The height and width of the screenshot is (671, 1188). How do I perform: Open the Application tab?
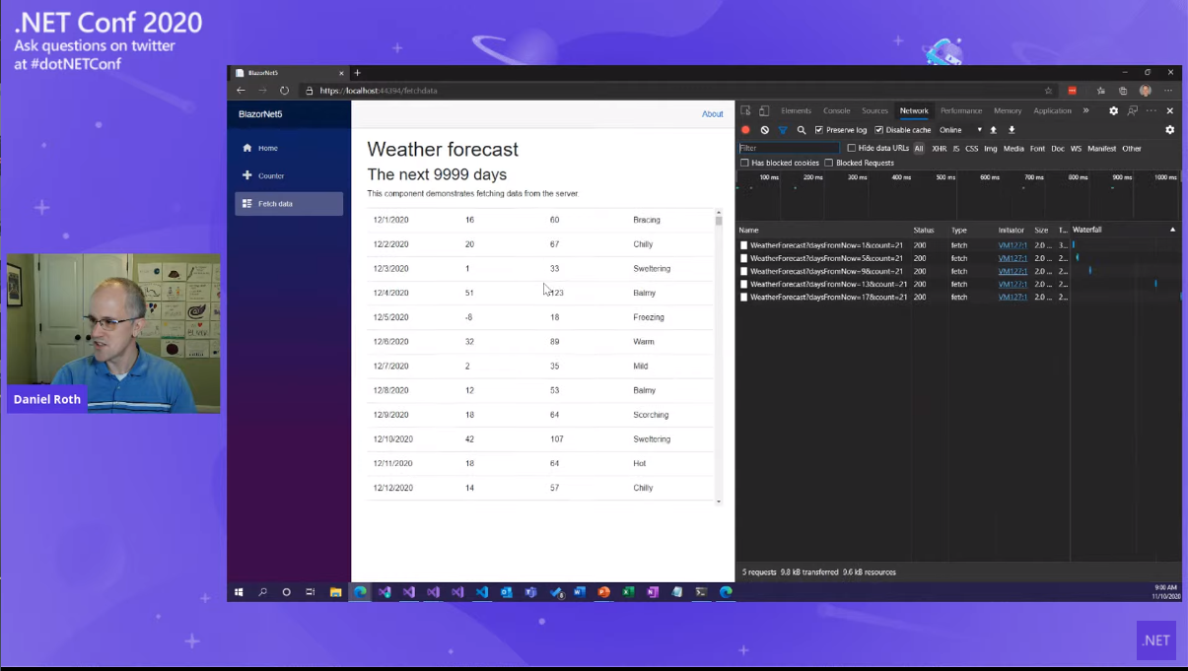pyautogui.click(x=1052, y=110)
